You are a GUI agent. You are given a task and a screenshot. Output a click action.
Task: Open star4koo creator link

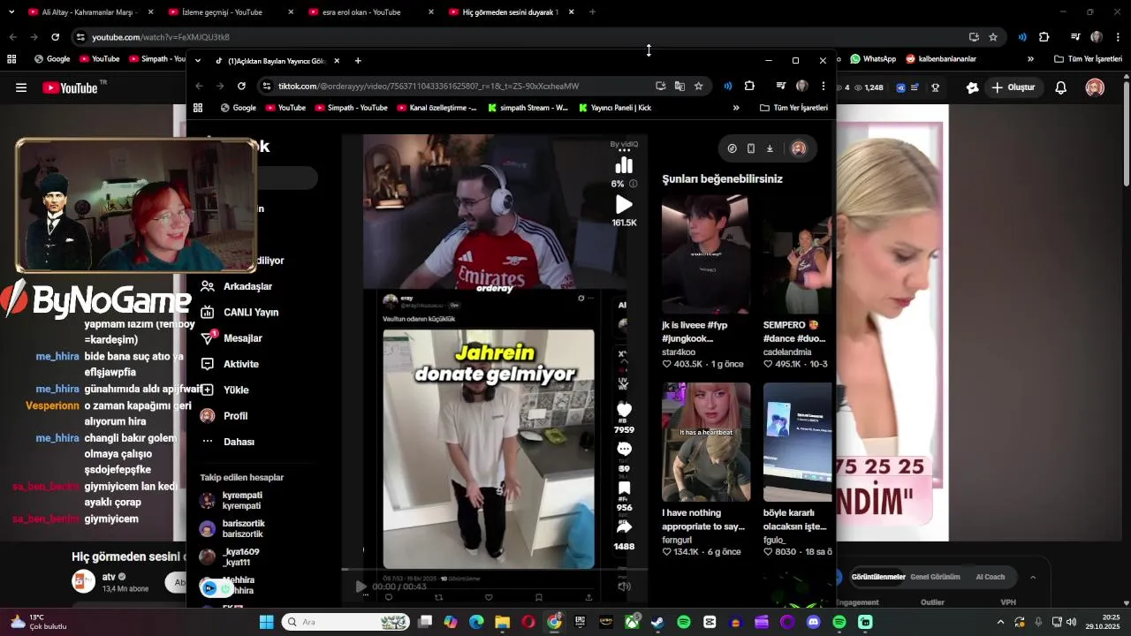[679, 352]
